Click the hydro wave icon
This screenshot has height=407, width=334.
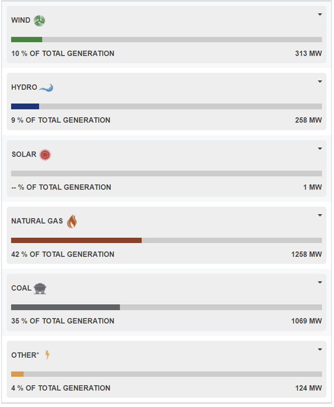46,87
